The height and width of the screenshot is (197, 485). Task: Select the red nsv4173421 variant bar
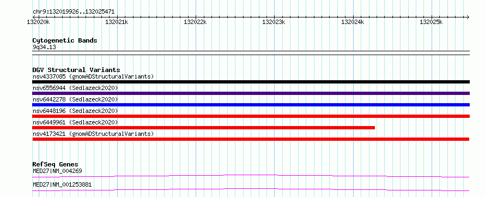(x=251, y=139)
